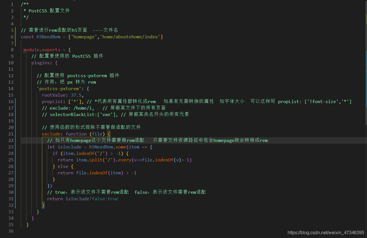
Task: Click the commented 'selectorBlackList' on line 18
Action: (x=72, y=114)
